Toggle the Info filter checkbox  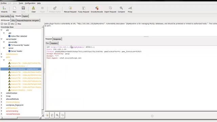click(x=9, y=24)
